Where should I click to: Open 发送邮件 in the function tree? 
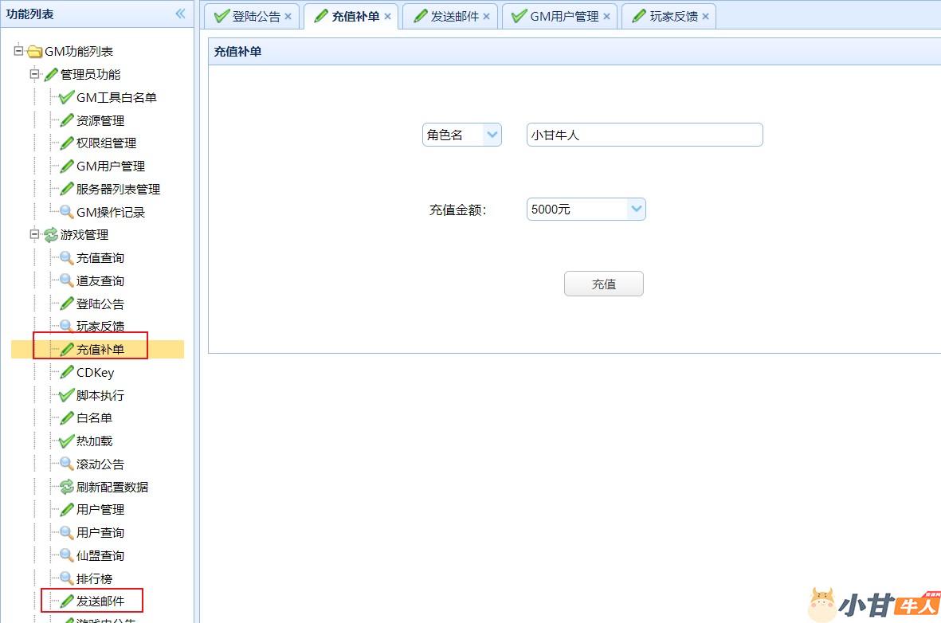[x=100, y=601]
